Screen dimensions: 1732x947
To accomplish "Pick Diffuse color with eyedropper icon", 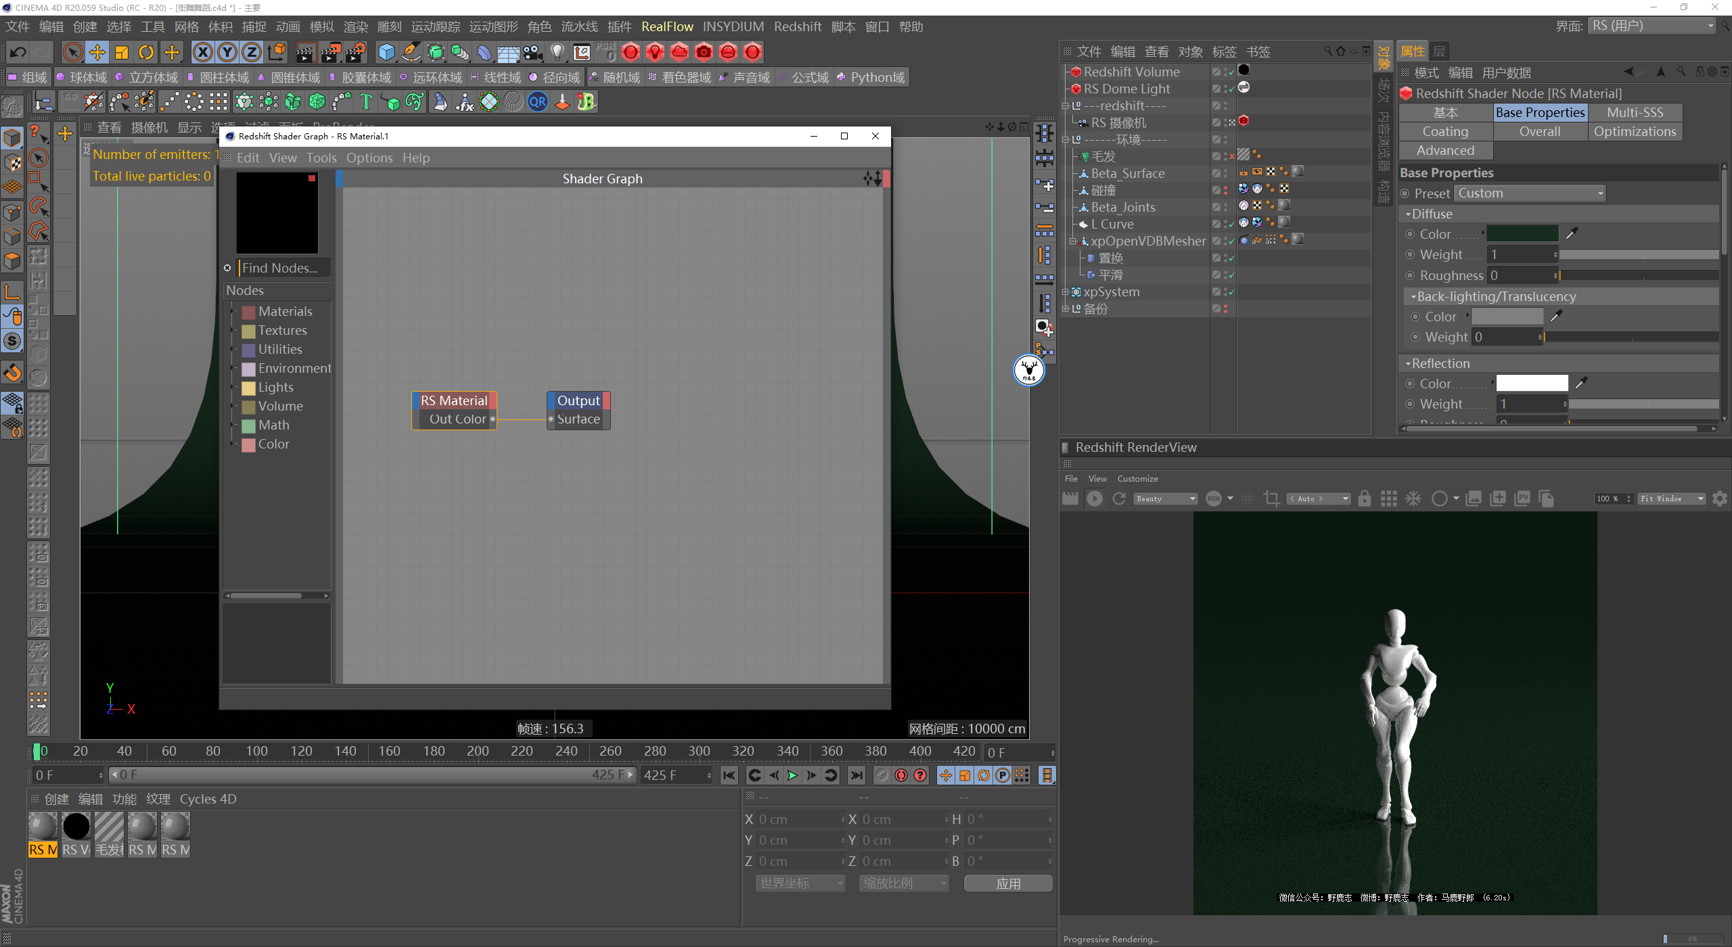I will pos(1571,234).
